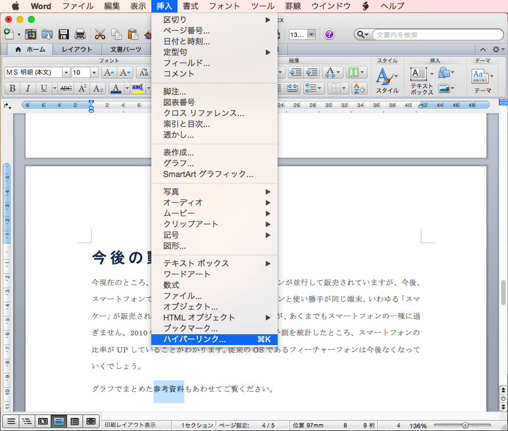
Task: Switch to full screen view button
Action: 90,421
